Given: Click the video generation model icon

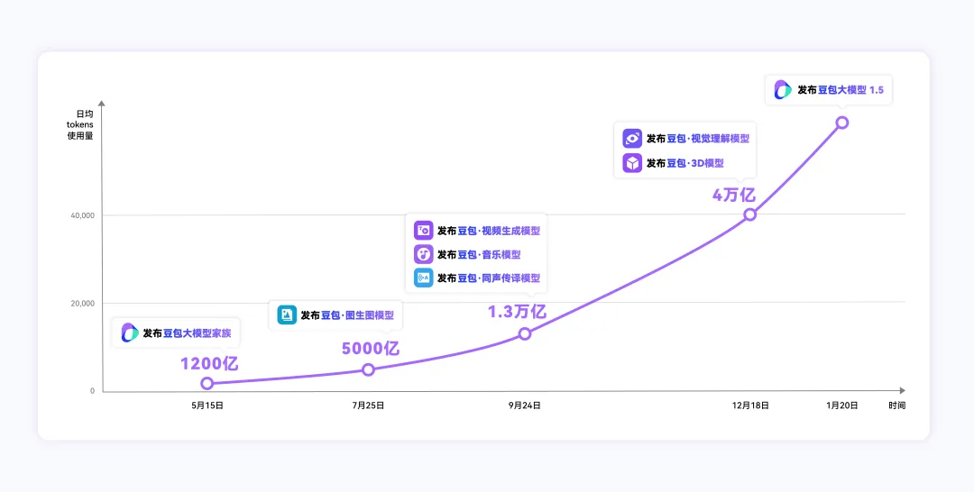Looking at the screenshot, I should 424,231.
